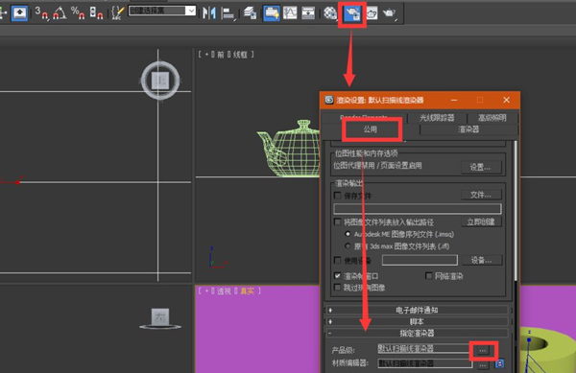The image size is (576, 373).
Task: Open the Material Editor icon
Action: pyautogui.click(x=330, y=13)
